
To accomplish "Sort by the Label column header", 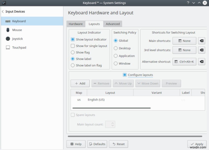I will point(186,93).
